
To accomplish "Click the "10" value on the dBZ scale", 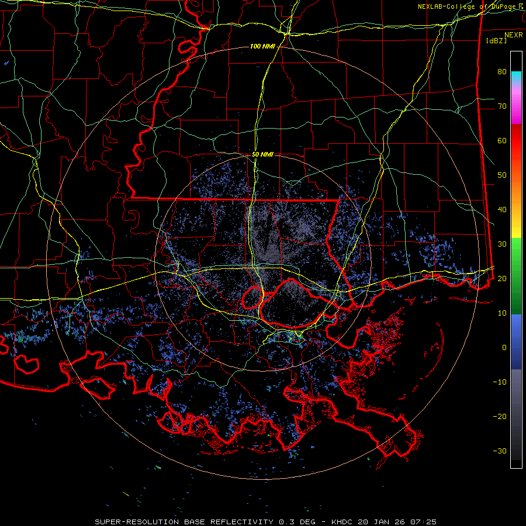I will (502, 313).
